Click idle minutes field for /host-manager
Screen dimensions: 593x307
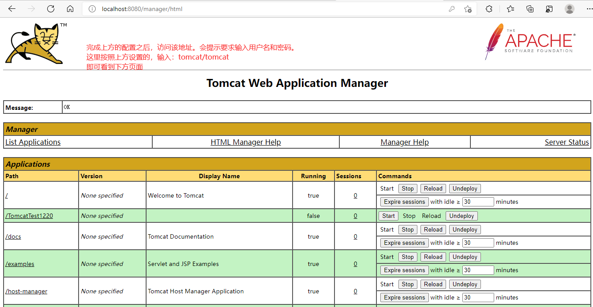pos(478,297)
